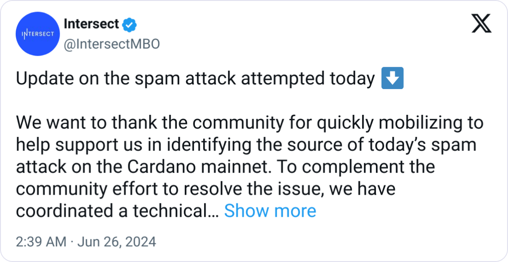Click the words "coordinated a technical"
The height and width of the screenshot is (262, 508).
[x=113, y=211]
